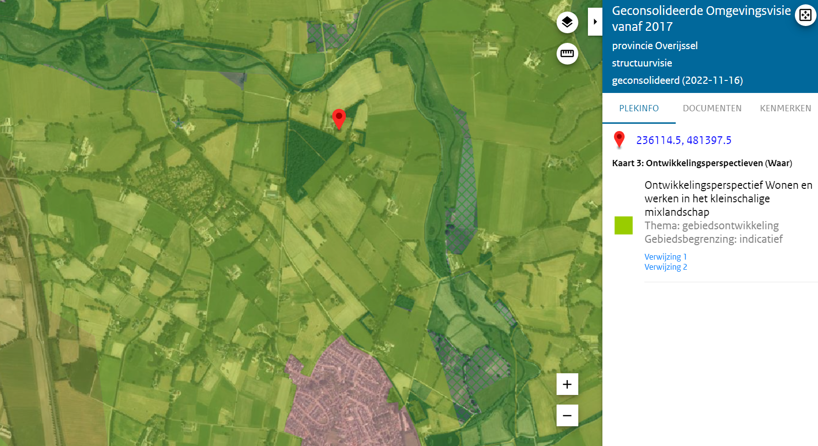
Task: Click the 'provincie Overijssel' text
Action: click(x=654, y=46)
